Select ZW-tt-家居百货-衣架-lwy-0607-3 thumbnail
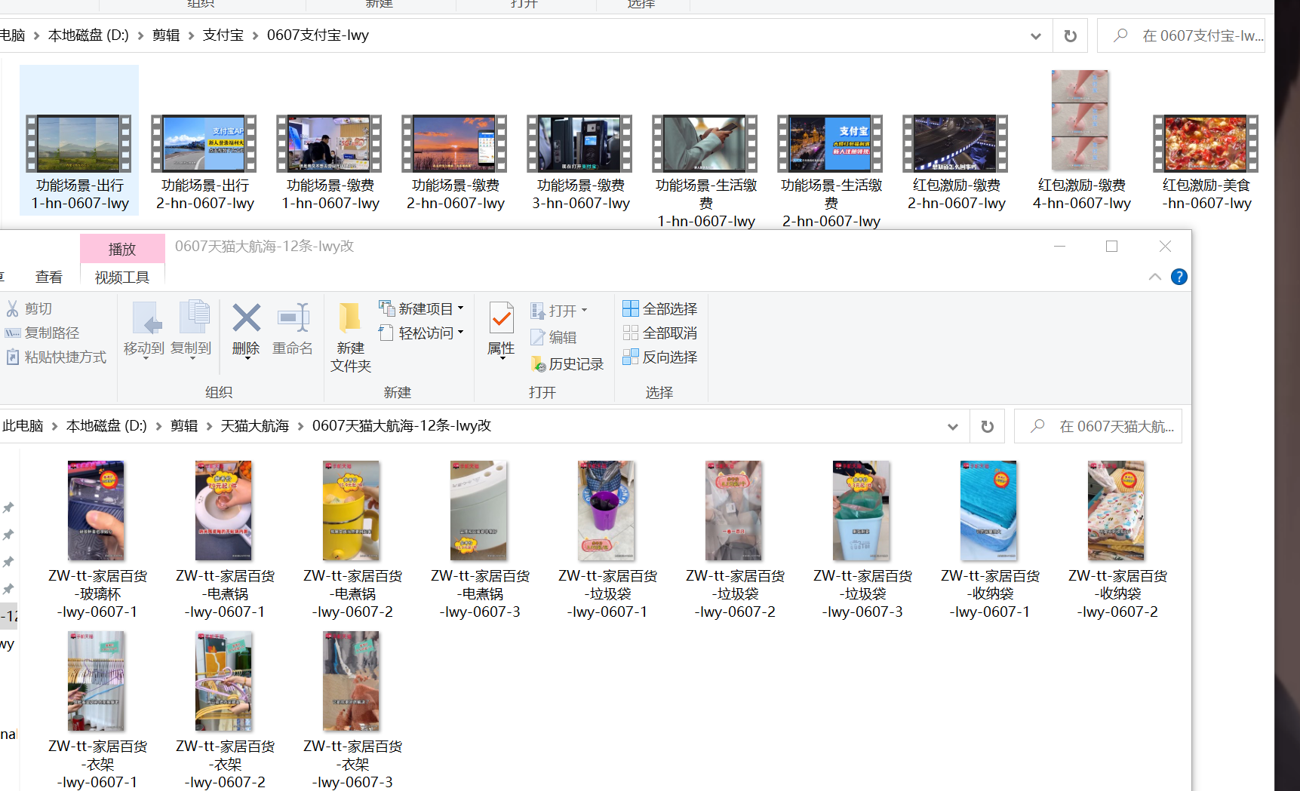Viewport: 1300px width, 791px height. click(x=352, y=681)
